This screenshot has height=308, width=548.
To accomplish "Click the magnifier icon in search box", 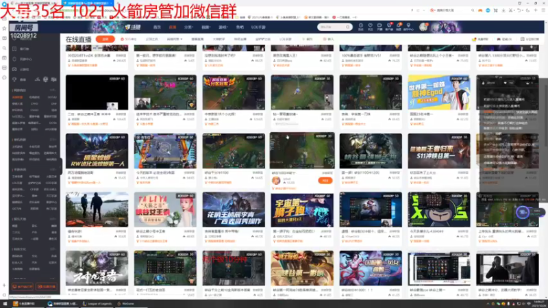I will click(x=348, y=27).
